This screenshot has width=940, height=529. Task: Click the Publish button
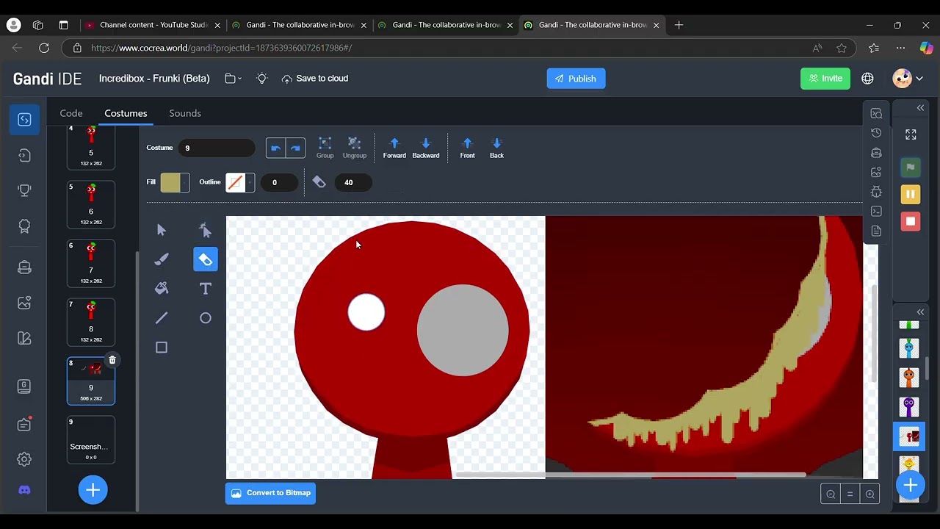576,79
